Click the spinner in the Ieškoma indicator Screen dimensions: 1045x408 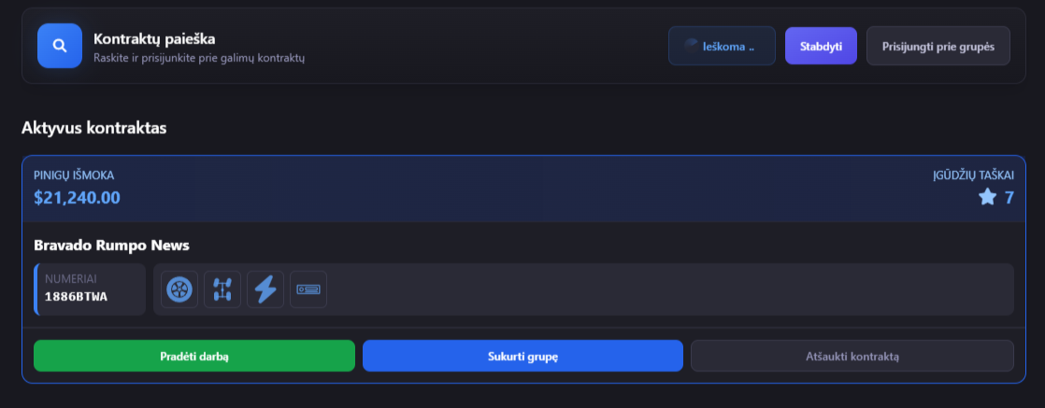click(692, 46)
